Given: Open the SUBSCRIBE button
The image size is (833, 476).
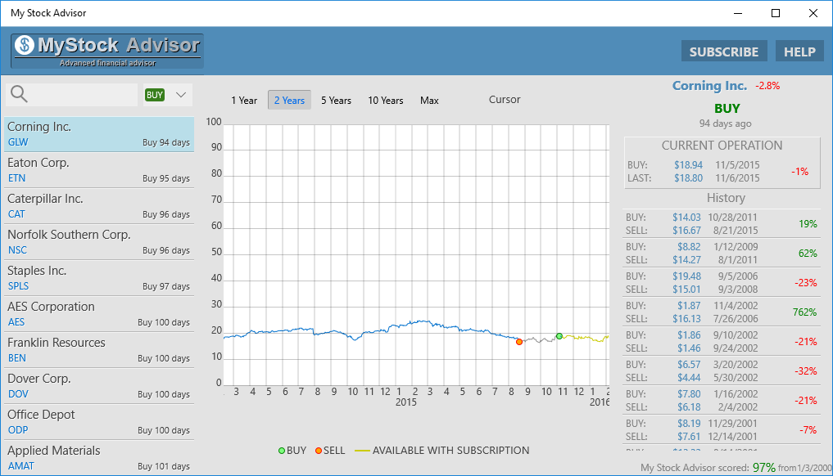Looking at the screenshot, I should click(x=724, y=52).
